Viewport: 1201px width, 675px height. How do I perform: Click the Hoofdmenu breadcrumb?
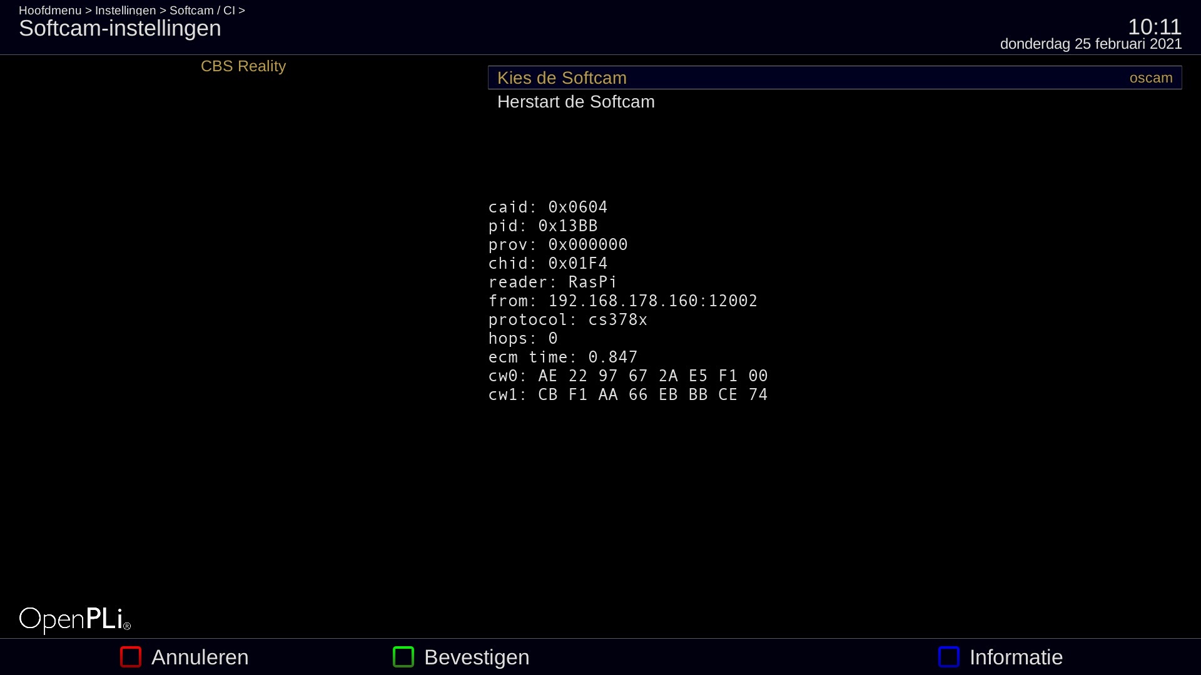50,11
